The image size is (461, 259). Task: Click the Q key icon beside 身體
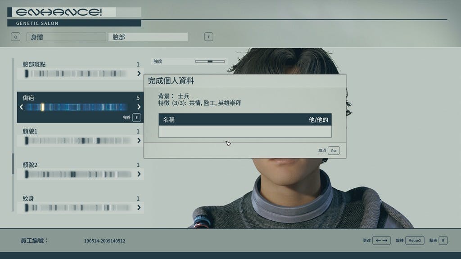(16, 37)
